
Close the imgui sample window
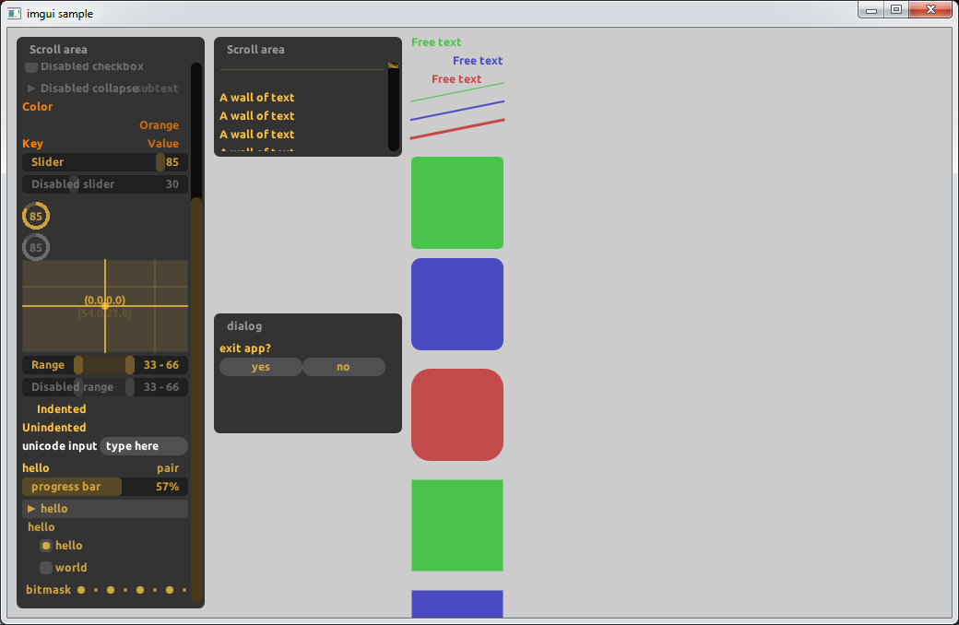point(930,10)
